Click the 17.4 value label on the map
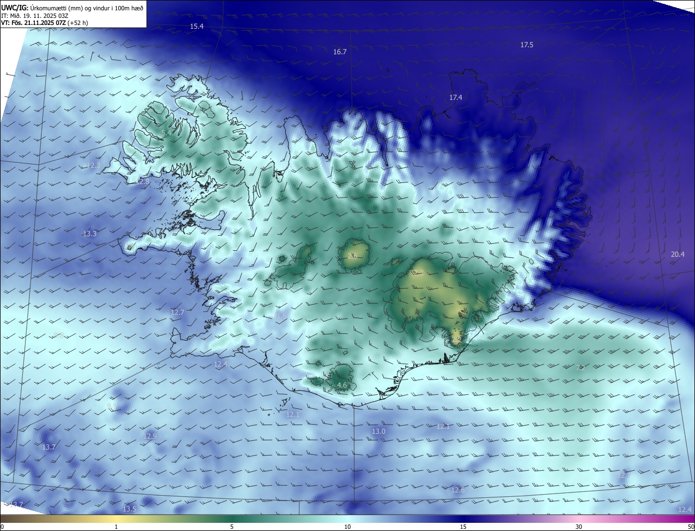The height and width of the screenshot is (531, 695). (456, 97)
